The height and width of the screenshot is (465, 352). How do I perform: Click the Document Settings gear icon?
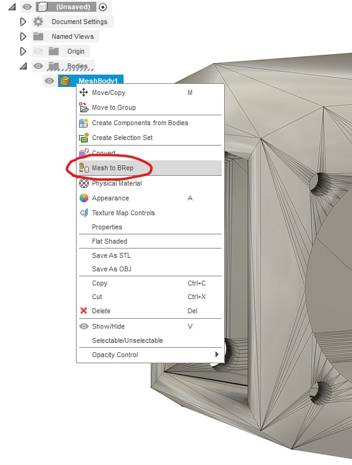pos(38,22)
